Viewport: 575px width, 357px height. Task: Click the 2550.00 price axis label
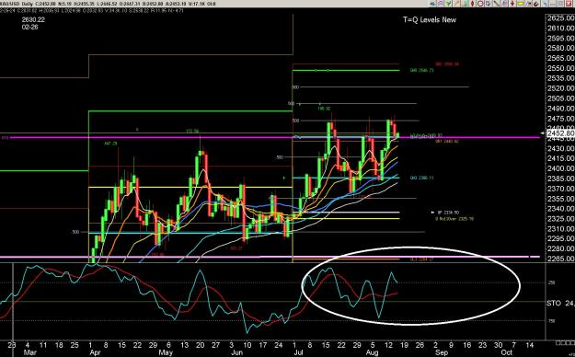[x=560, y=68]
